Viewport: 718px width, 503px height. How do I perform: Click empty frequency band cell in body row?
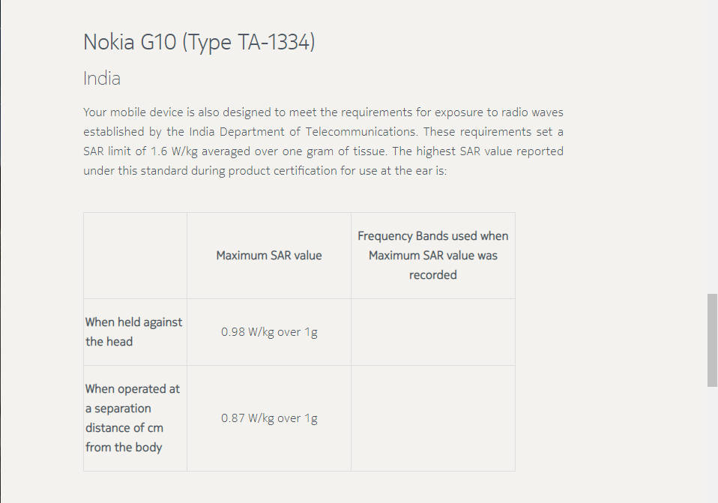[432, 418]
